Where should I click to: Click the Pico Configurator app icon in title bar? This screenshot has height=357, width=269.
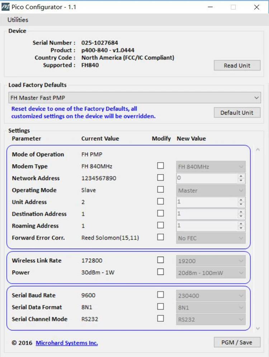6,7
